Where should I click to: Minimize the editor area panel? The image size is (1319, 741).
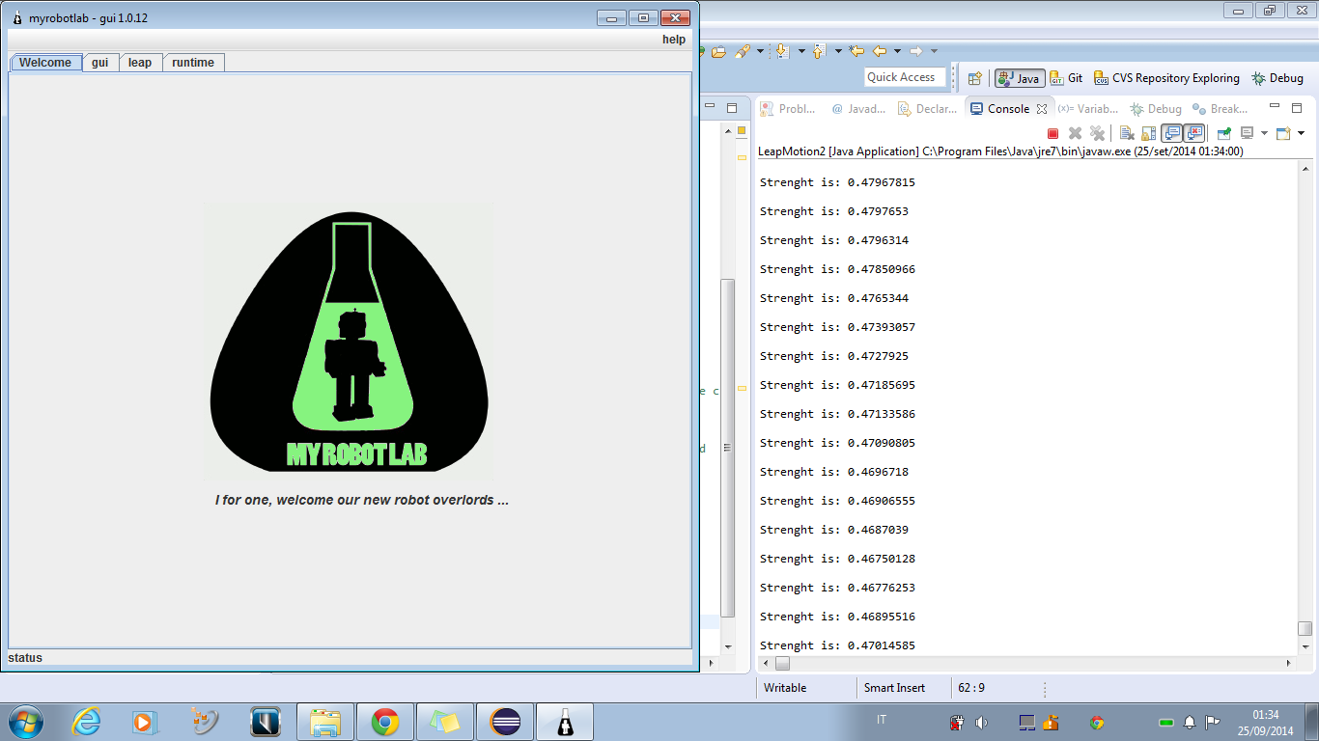[x=710, y=107]
